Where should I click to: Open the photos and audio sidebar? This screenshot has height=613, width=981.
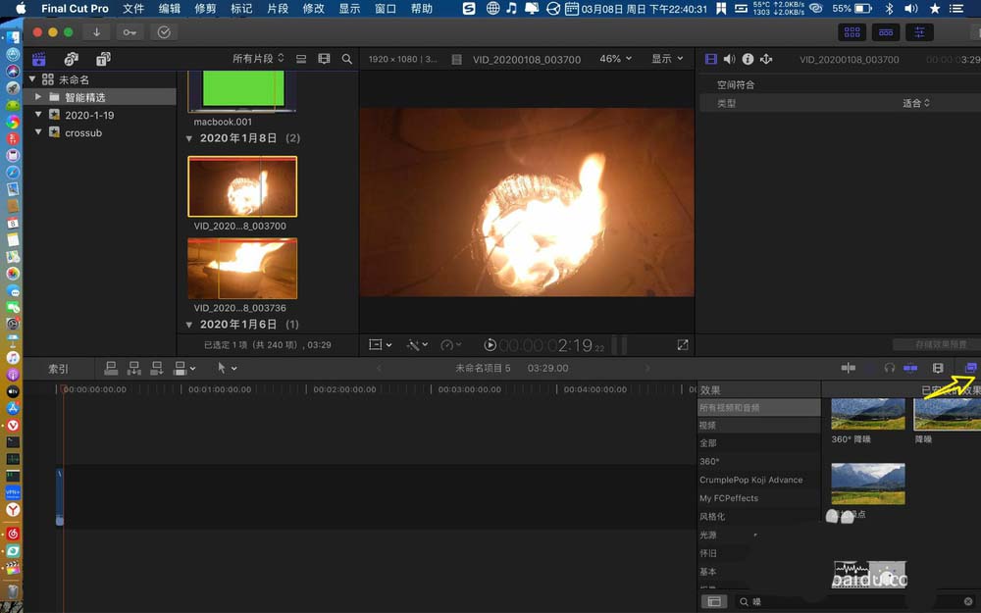(x=71, y=59)
